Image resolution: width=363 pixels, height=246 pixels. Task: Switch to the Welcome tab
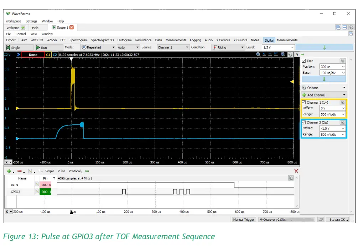(13, 27)
